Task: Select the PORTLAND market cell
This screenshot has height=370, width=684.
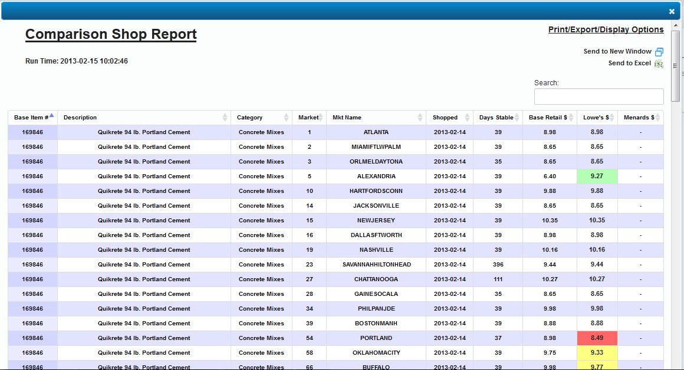Action: (x=376, y=338)
